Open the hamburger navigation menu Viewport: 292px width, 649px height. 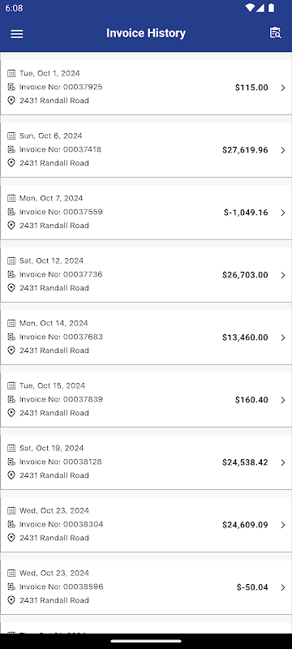[x=16, y=34]
